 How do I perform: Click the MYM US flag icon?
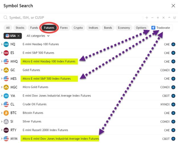6,139
